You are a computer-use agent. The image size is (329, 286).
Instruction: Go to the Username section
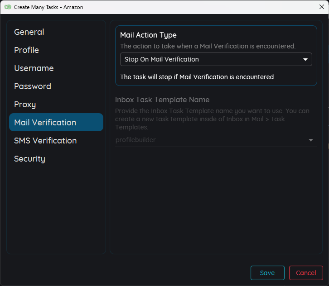[34, 68]
